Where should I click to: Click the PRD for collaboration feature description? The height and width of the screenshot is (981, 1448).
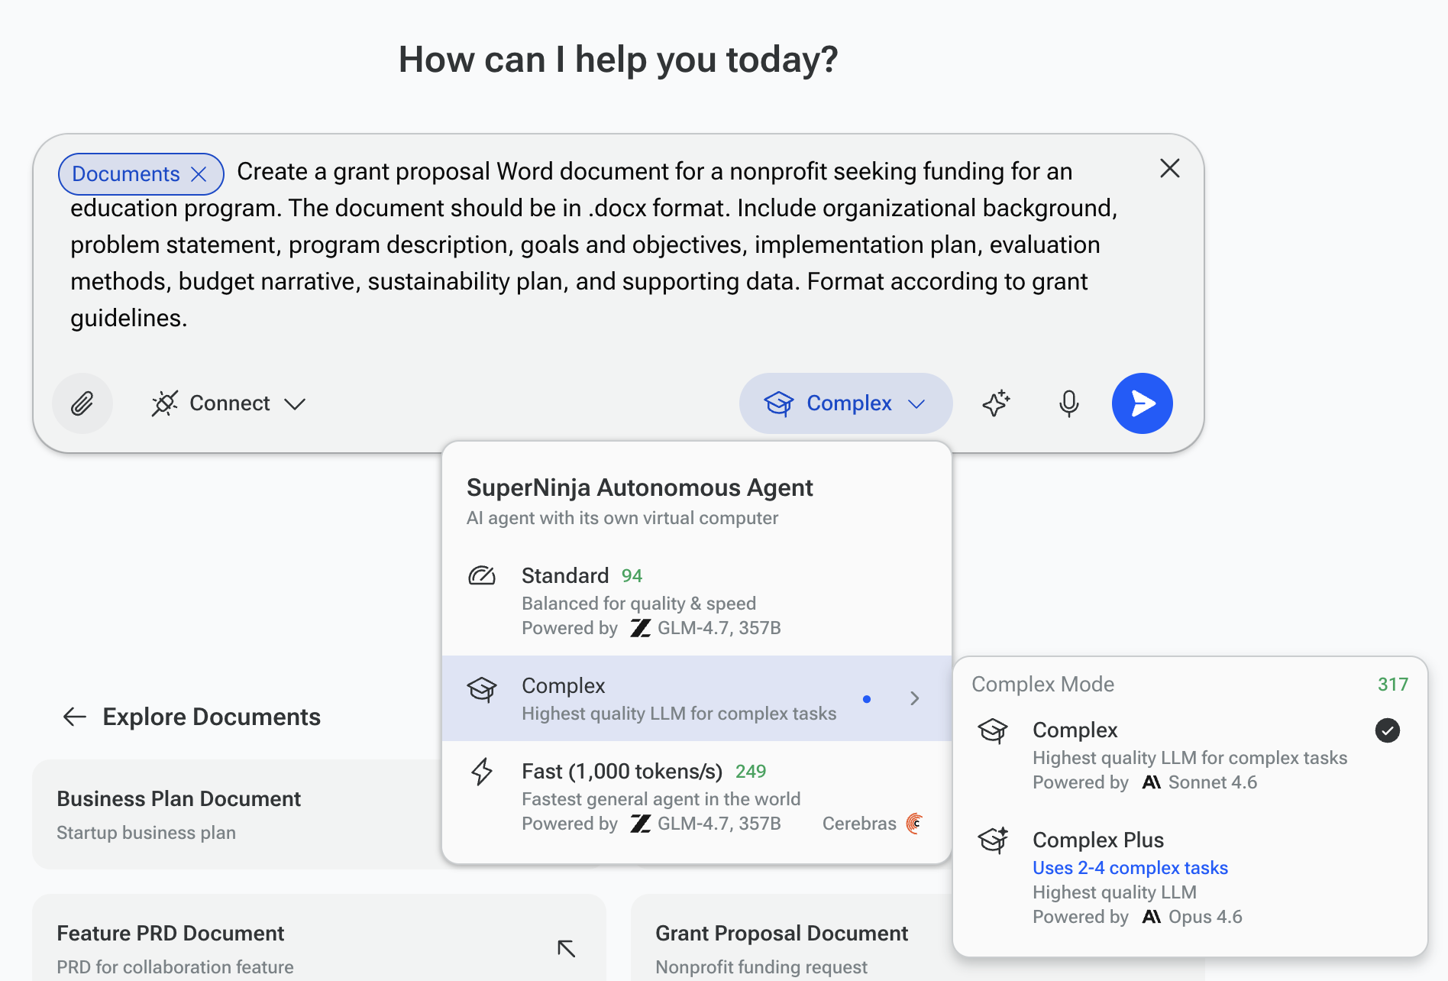click(175, 967)
